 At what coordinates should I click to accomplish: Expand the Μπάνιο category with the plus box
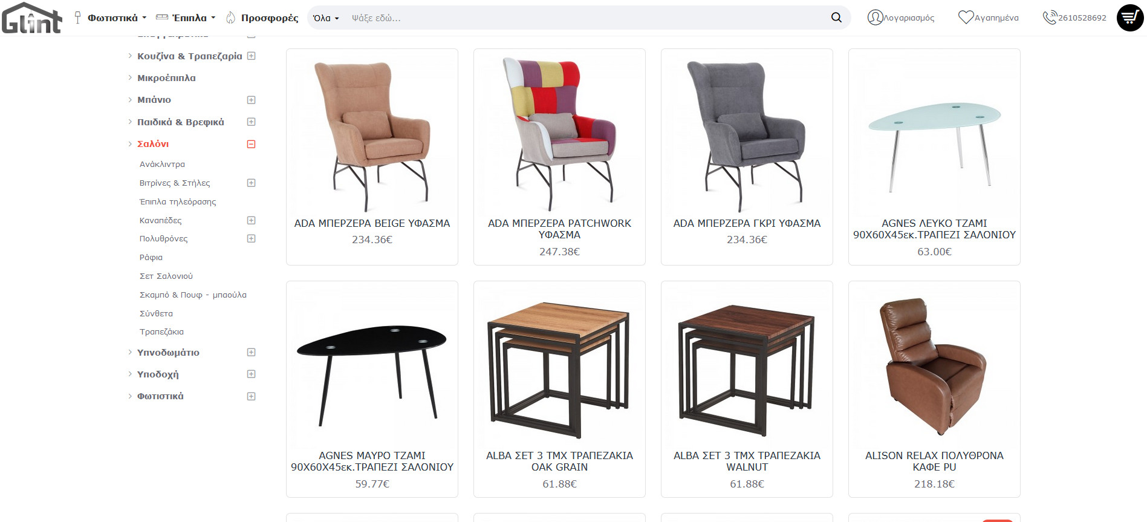(252, 100)
